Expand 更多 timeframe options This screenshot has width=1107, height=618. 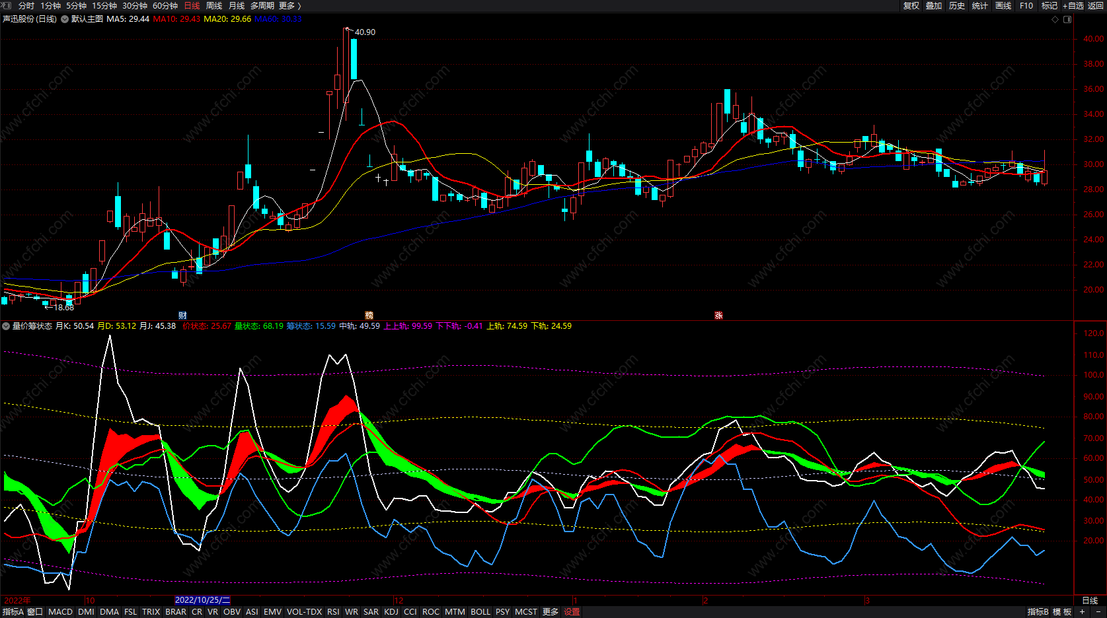coord(289,5)
